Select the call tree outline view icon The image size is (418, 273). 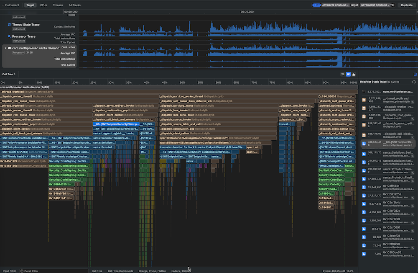pos(343,74)
